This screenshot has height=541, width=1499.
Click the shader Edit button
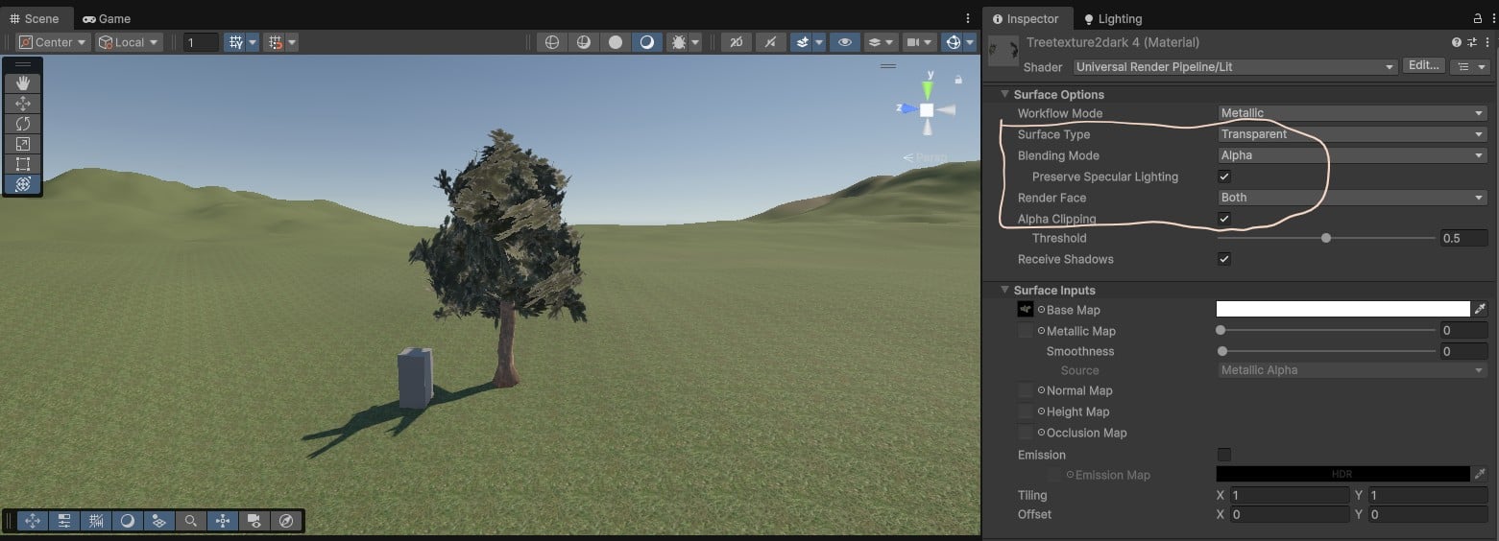(x=1423, y=66)
